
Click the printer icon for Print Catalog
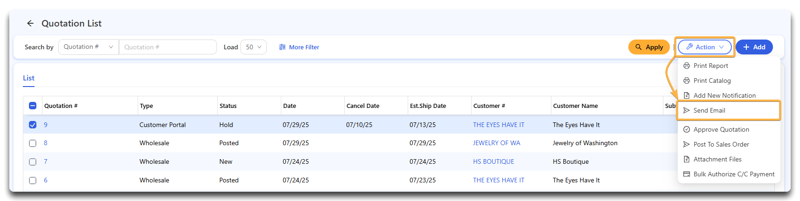coord(687,80)
